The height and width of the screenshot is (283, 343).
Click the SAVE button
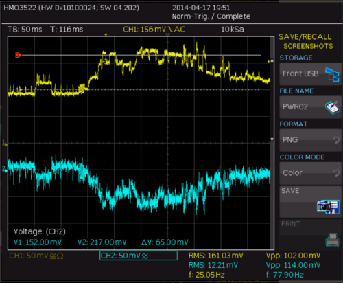click(310, 201)
